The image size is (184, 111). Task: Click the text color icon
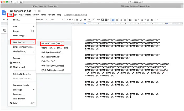coord(89,19)
